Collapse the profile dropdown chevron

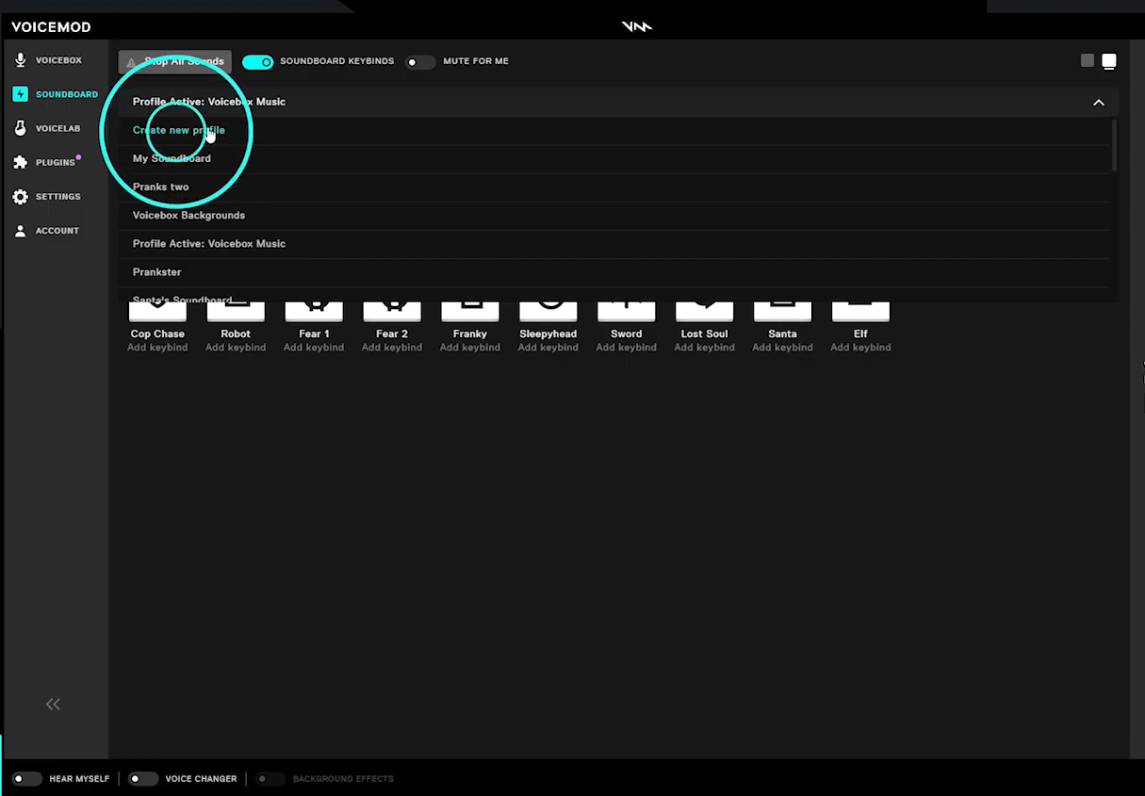[1098, 103]
